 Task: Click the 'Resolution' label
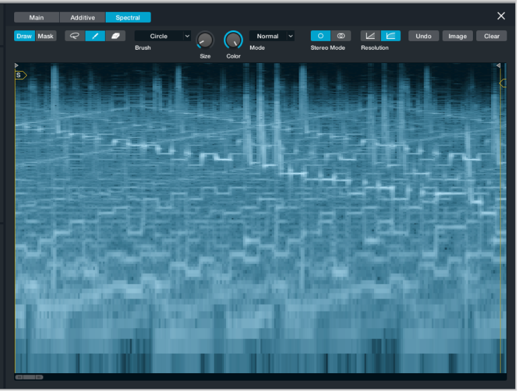pos(375,48)
